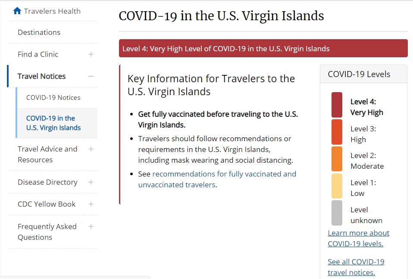Screen dimensions: 413x279
Task: Collapse the Travel Notices section
Action: point(91,76)
